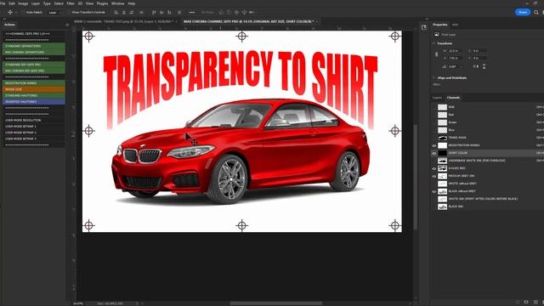Switch to the TRANS TEST.png document tab
544x306 pixels.
click(123, 21)
